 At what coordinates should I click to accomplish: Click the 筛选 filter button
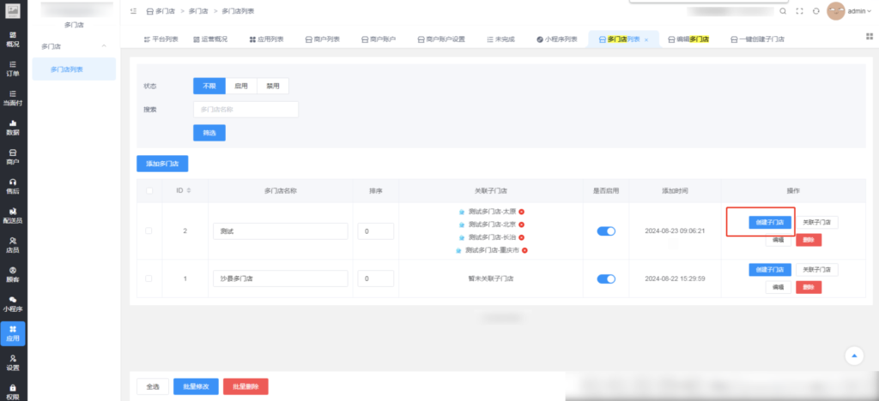coord(209,133)
